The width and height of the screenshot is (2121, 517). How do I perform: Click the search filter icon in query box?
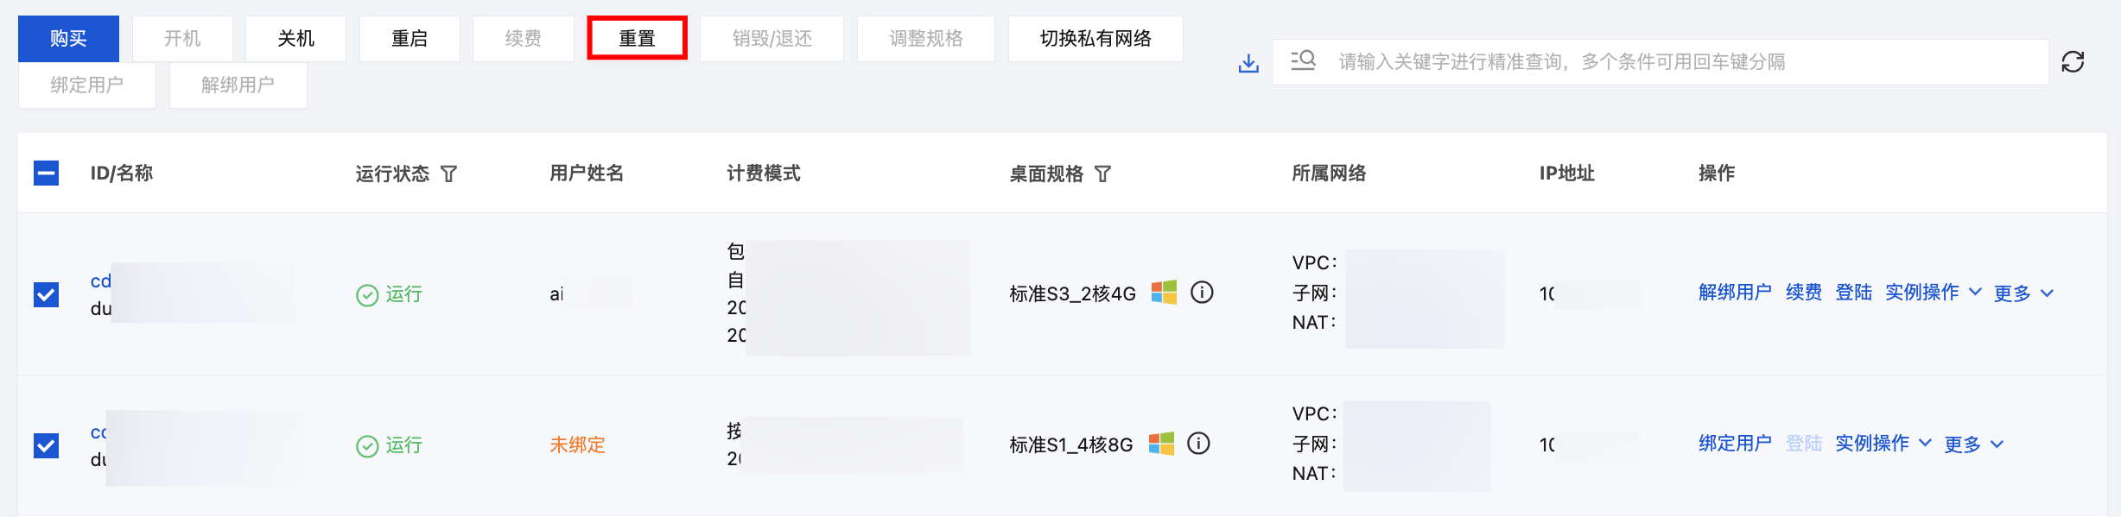pyautogui.click(x=1303, y=60)
